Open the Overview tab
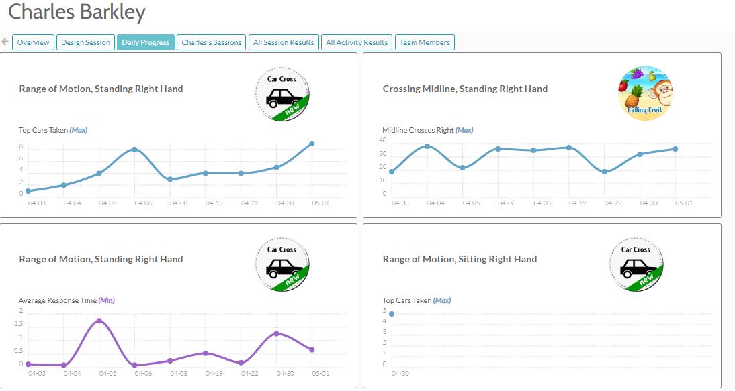 (x=33, y=42)
